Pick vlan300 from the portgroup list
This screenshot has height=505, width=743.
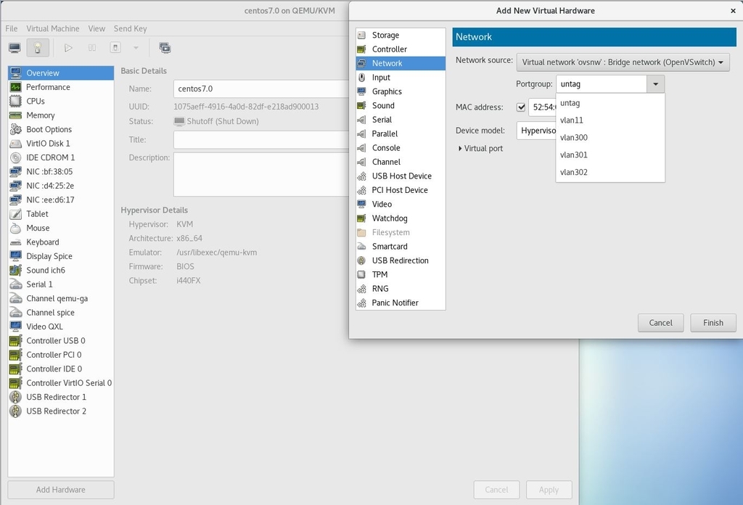(x=610, y=137)
